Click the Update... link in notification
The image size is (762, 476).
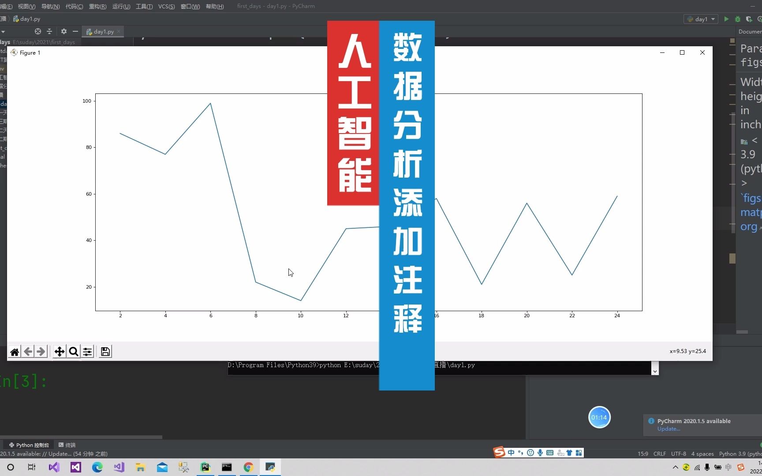pyautogui.click(x=669, y=429)
